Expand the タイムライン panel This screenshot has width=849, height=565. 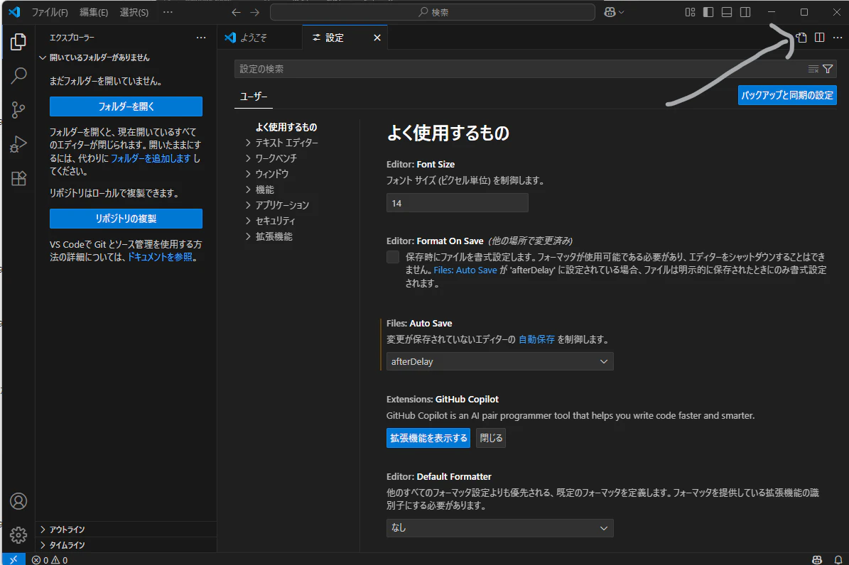(126, 545)
